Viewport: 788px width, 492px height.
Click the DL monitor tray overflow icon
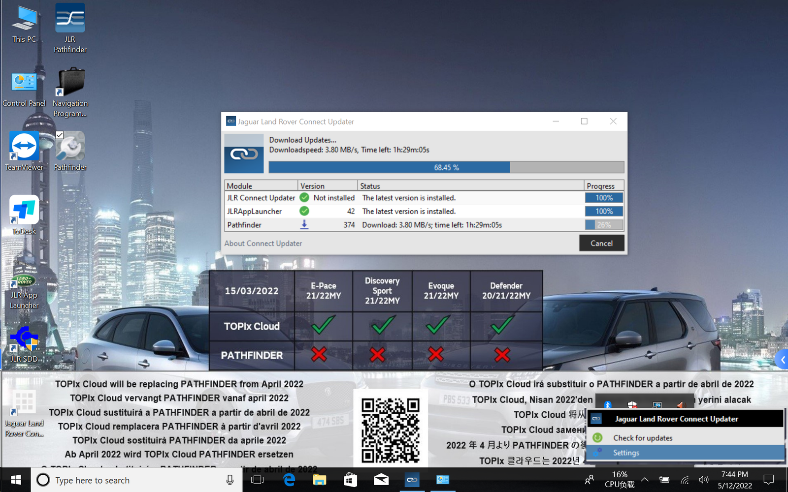pyautogui.click(x=657, y=404)
